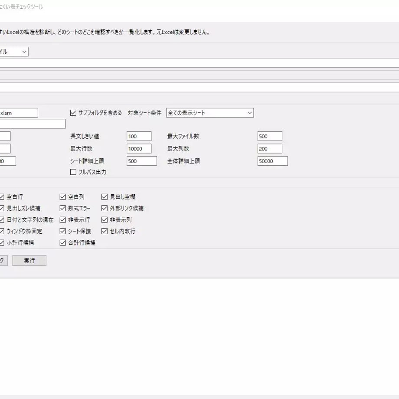The image size is (399, 399).
Task: Click the 長文しきい値 label
Action: (x=85, y=136)
